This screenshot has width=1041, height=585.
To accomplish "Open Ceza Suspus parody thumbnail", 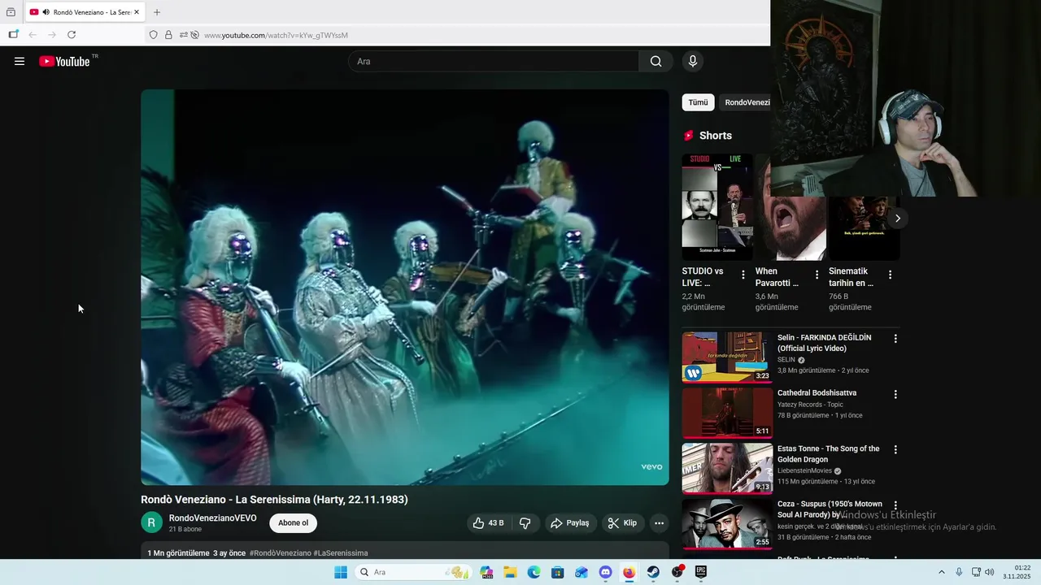I will [727, 523].
